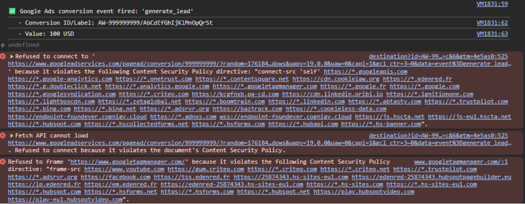The image size is (525, 204).
Task: Click the https://baztrack.com link
Action: tap(248, 109)
